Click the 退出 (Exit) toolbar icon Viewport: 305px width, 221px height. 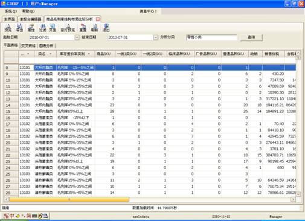tap(106, 28)
